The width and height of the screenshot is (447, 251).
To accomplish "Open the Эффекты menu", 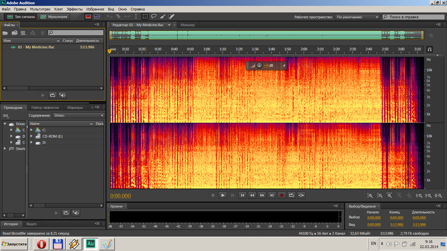I will pos(75,9).
